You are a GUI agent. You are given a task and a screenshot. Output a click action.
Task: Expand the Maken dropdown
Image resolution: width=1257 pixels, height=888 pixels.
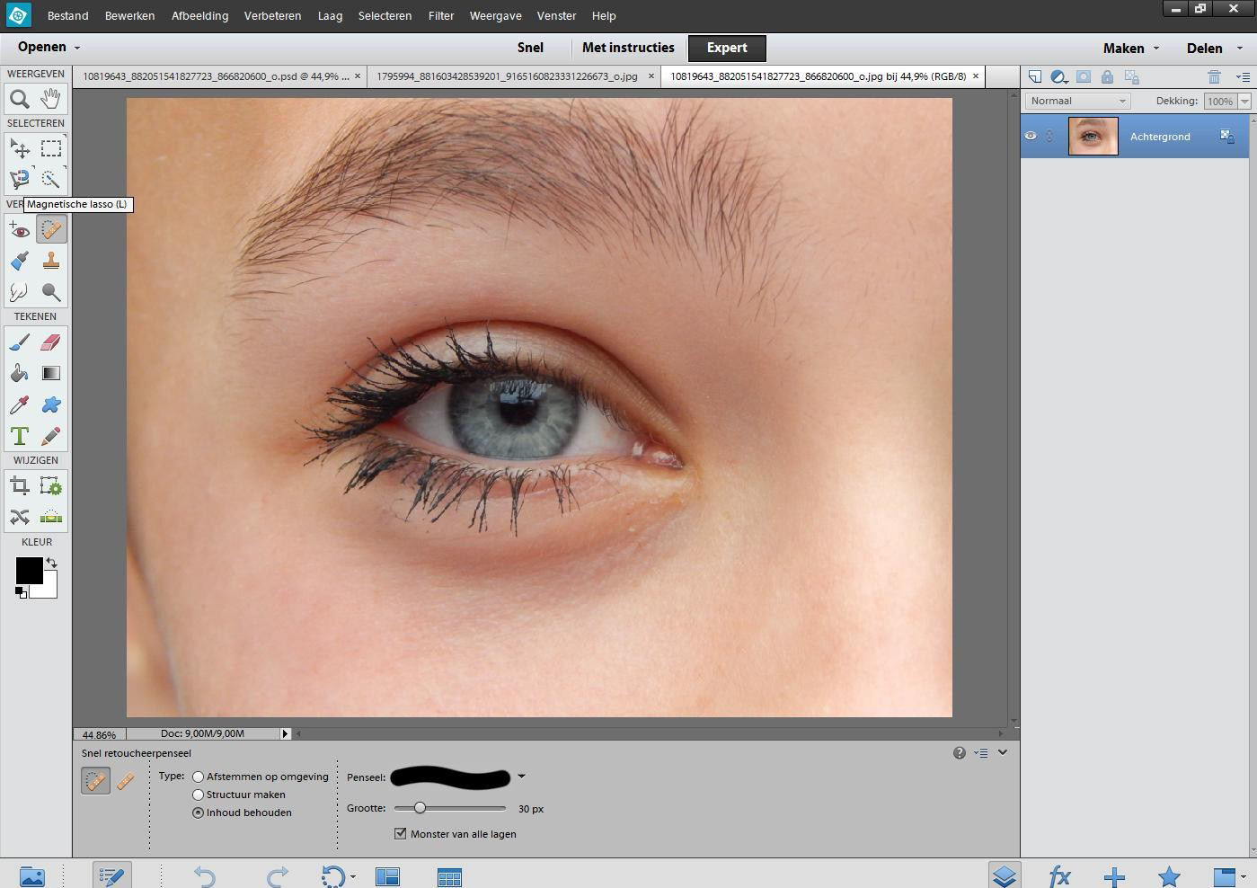(1156, 49)
